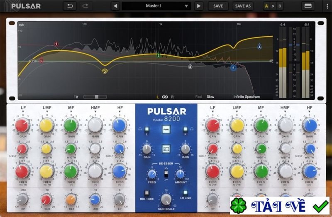Click the right output GAIN knob in the center panel
Viewport: 332px width, 217px height.
click(x=186, y=149)
